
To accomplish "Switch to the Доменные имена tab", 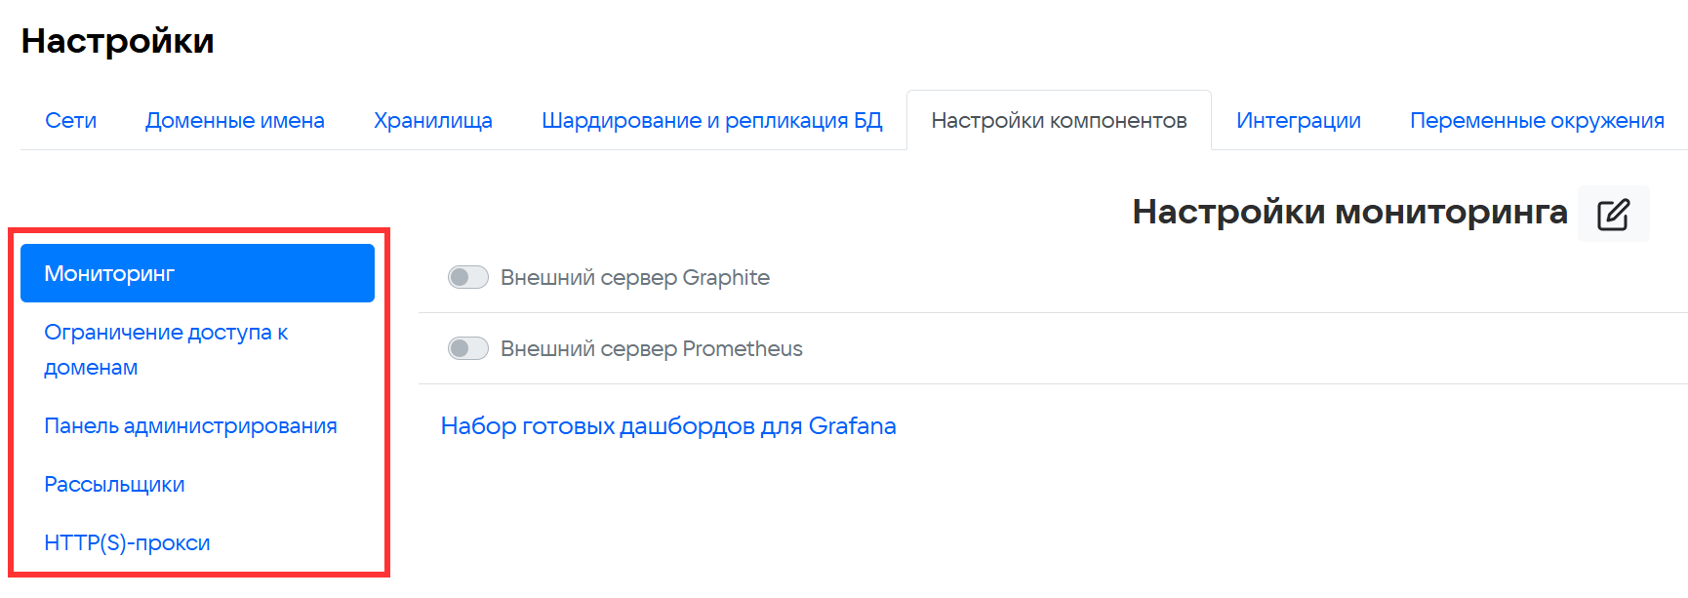I will (x=235, y=121).
